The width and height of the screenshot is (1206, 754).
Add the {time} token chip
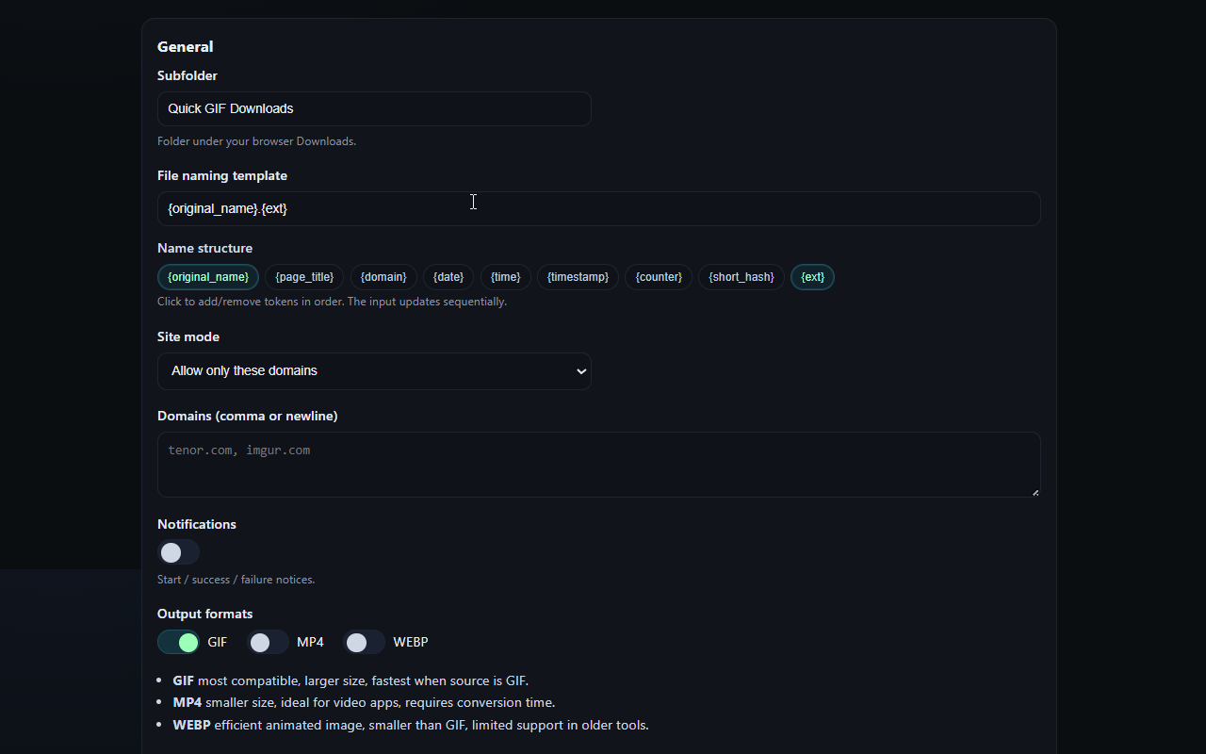point(506,277)
